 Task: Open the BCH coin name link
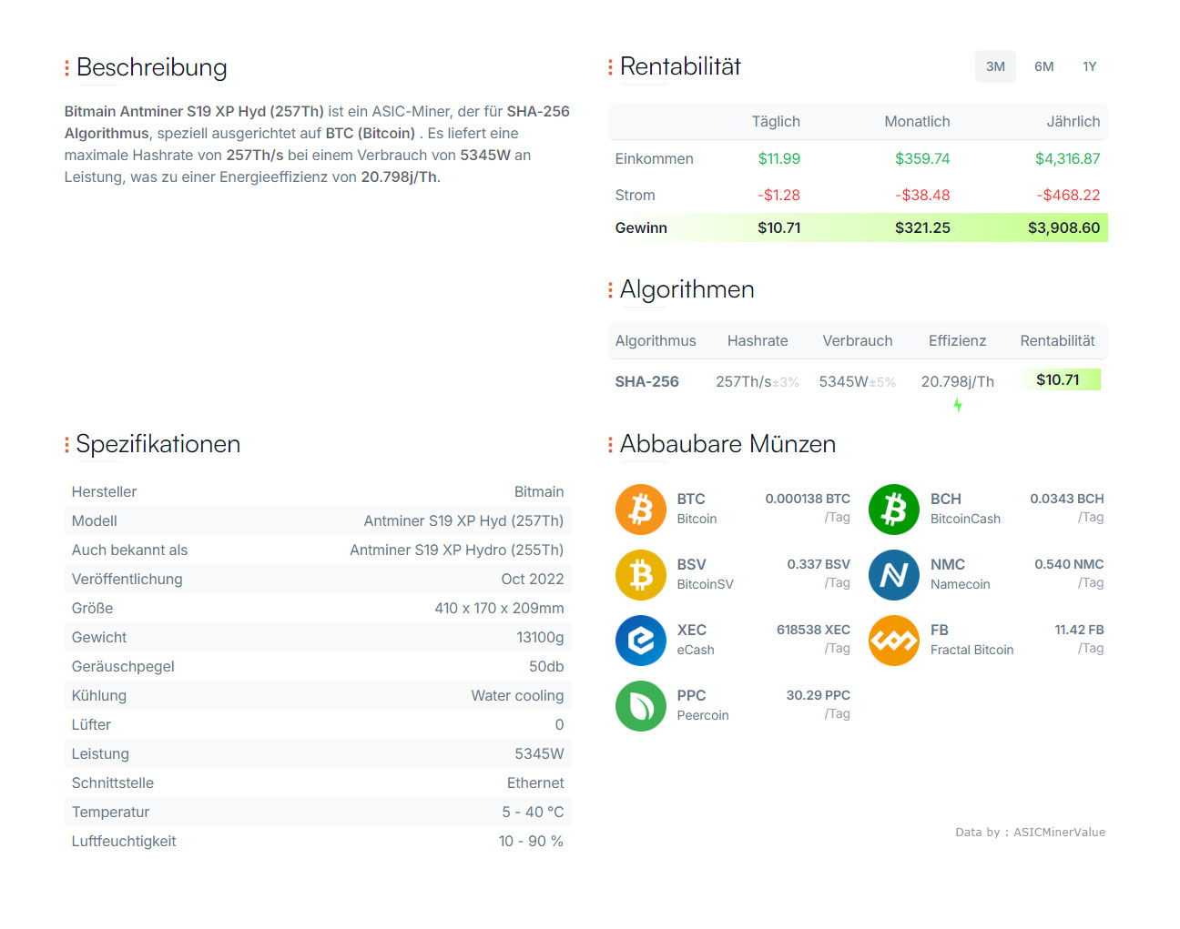click(x=946, y=499)
